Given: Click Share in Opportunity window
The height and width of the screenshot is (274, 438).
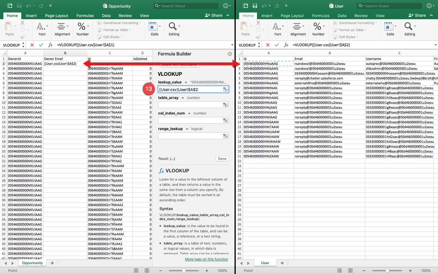Looking at the screenshot, I should click(214, 15).
